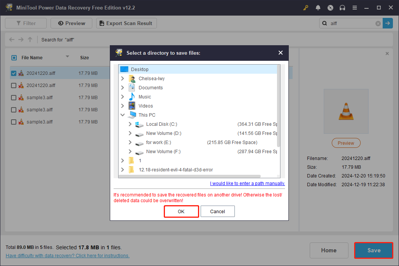Click I would like to enter a path manually
The height and width of the screenshot is (266, 399).
click(247, 184)
